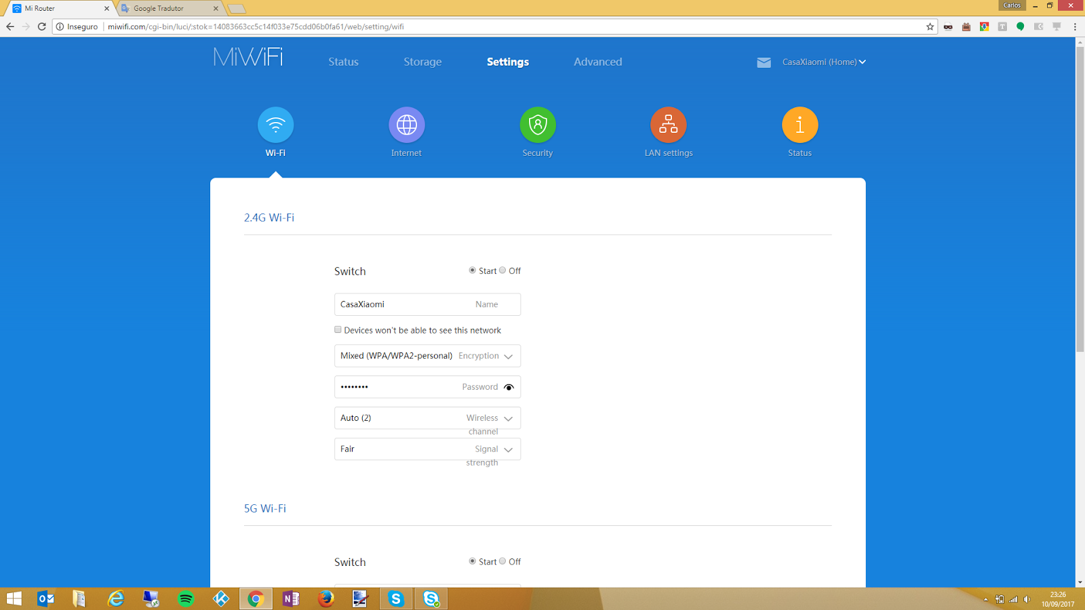Check 'Devices won't be able to see this network'
The image size is (1085, 610).
click(338, 330)
